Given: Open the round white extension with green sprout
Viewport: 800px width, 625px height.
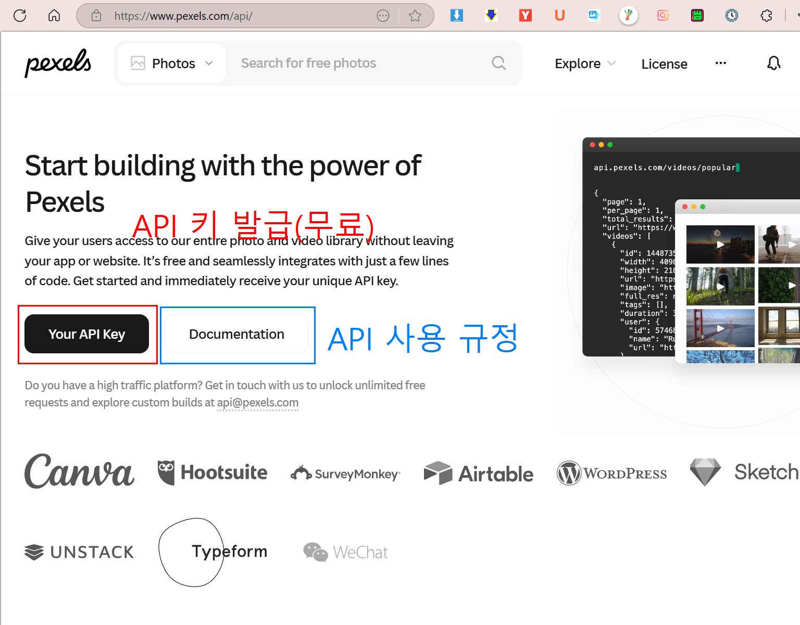Looking at the screenshot, I should pyautogui.click(x=629, y=16).
